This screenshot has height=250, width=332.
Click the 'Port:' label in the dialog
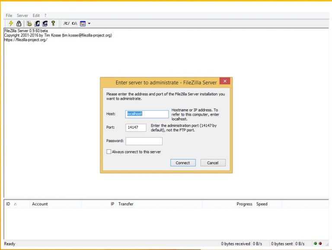(110, 127)
